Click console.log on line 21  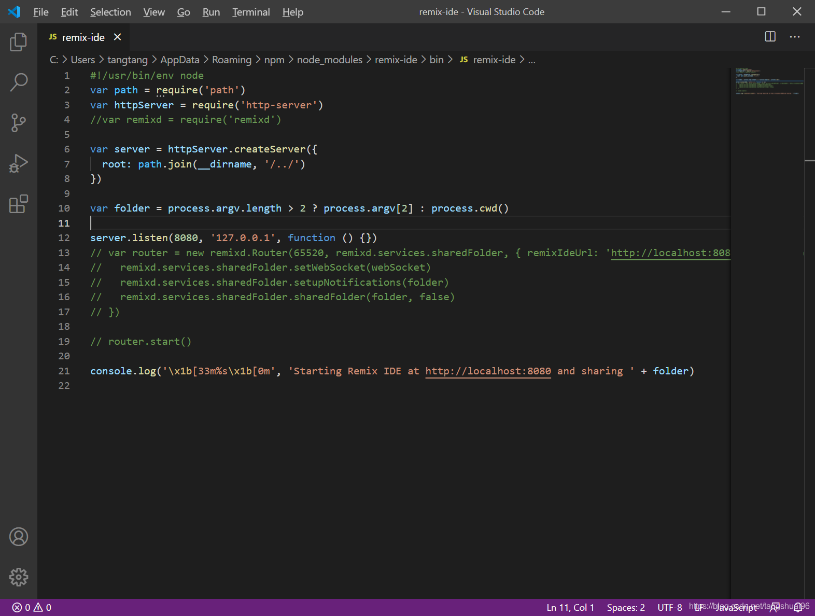point(123,371)
